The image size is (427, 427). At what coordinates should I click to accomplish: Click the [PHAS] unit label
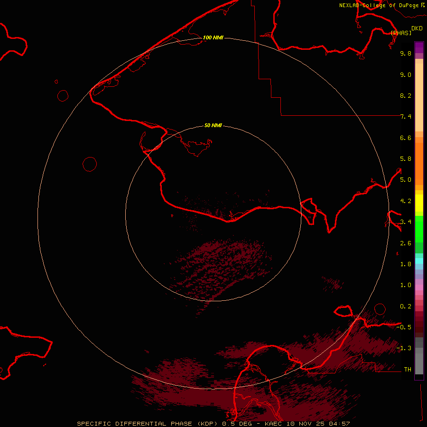coord(401,33)
